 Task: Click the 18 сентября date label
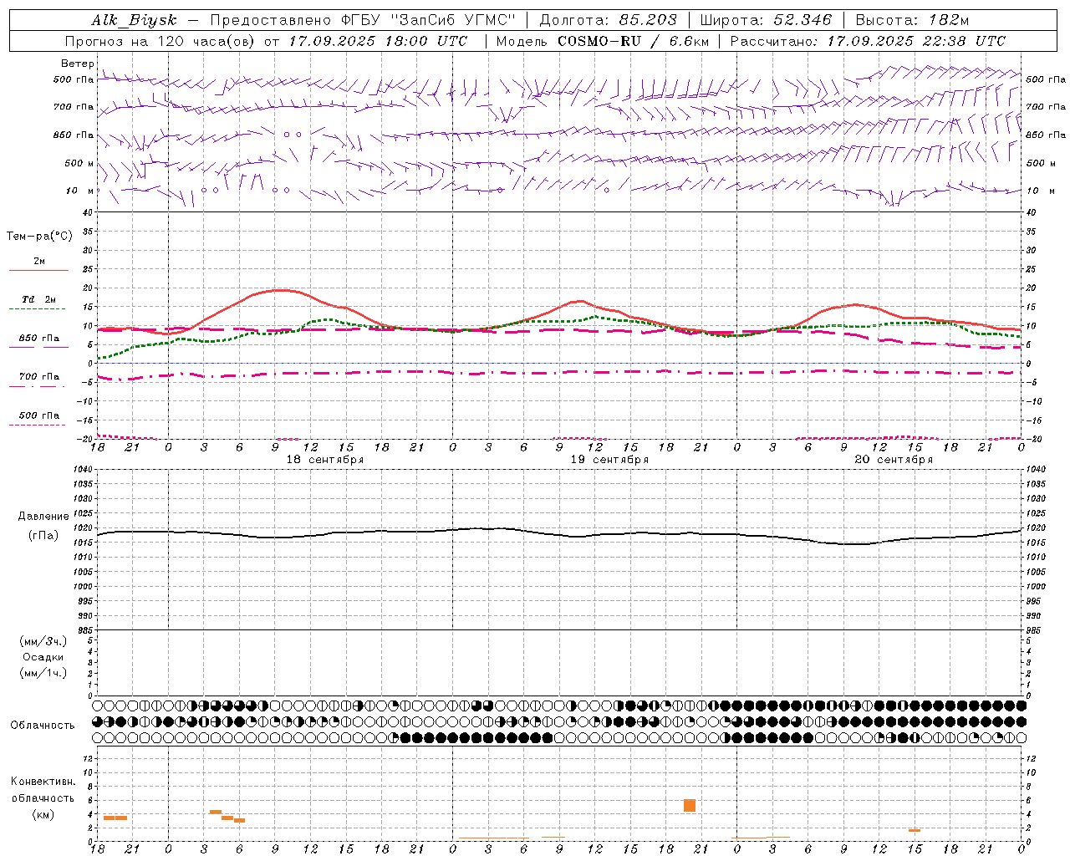325,460
